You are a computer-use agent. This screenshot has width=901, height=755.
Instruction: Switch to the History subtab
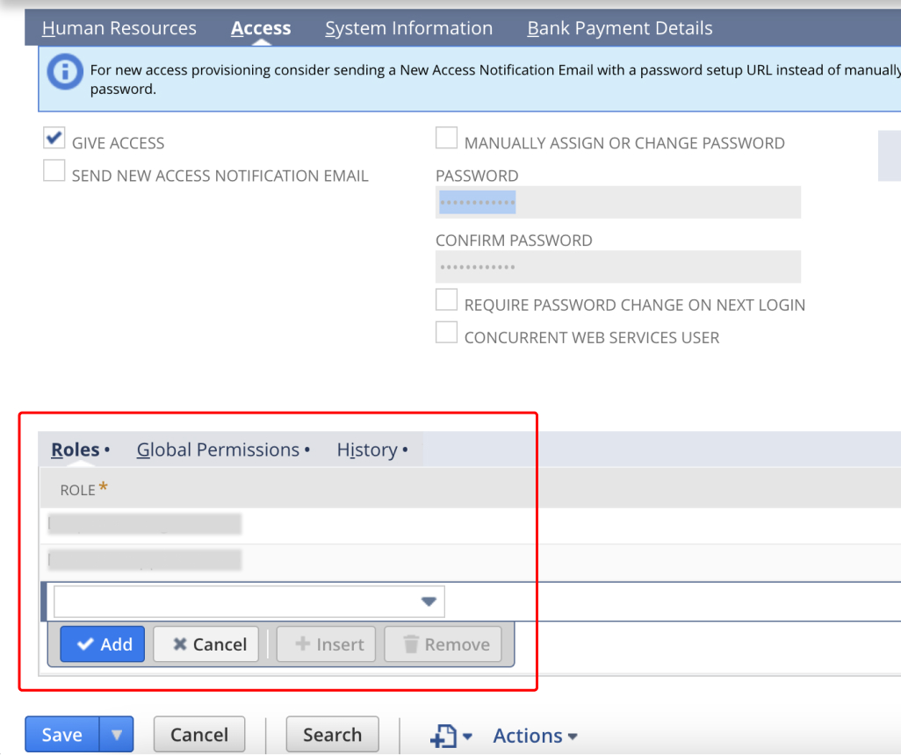pyautogui.click(x=368, y=449)
